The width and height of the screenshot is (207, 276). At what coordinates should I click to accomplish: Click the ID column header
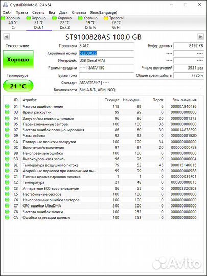click(16, 100)
